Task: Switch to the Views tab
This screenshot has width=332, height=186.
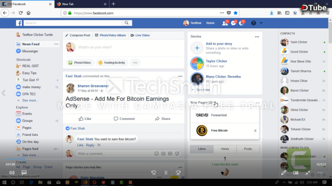Action: tap(225, 149)
